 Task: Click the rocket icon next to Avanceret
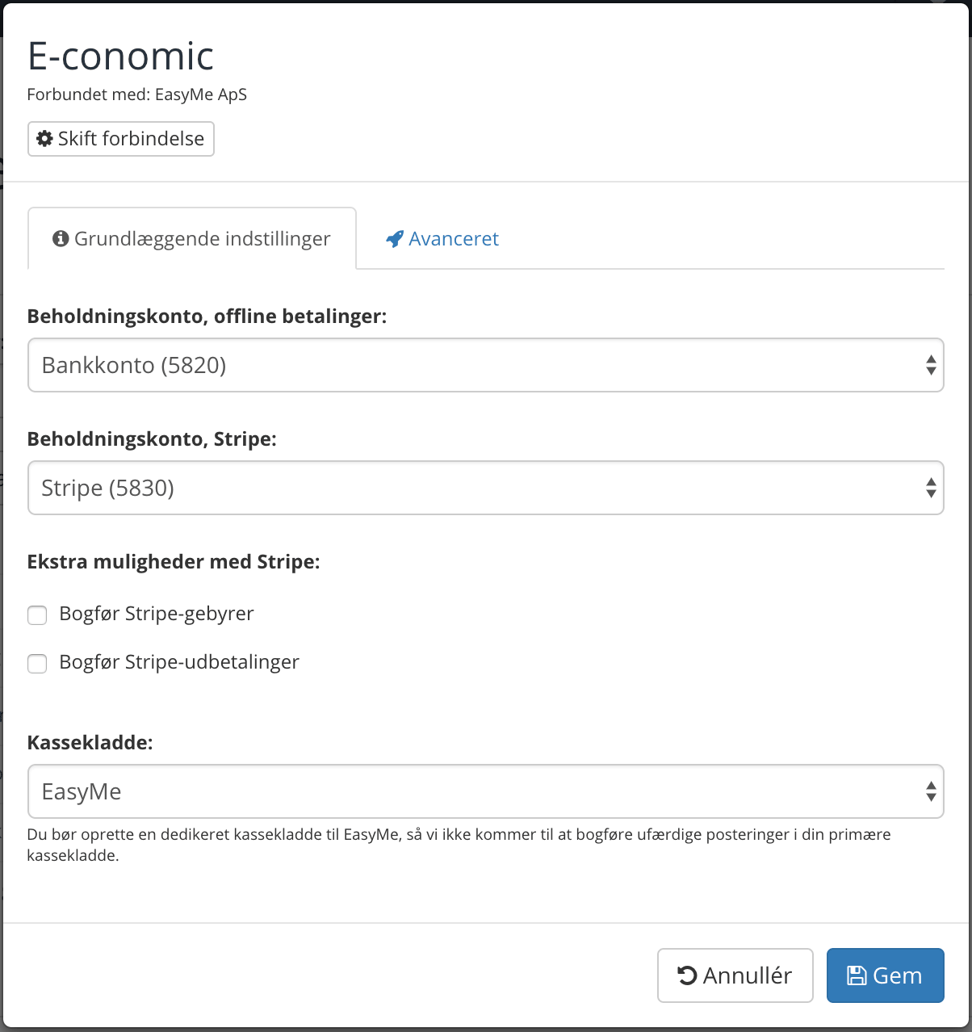click(393, 238)
